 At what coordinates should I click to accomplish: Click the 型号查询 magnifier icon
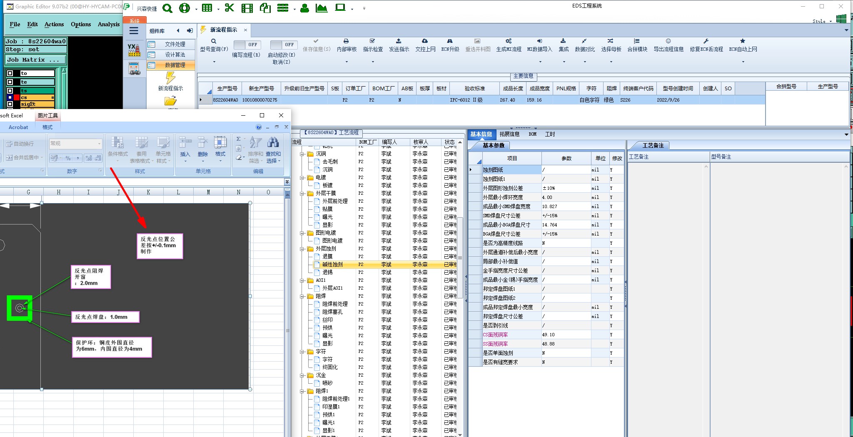(x=214, y=41)
